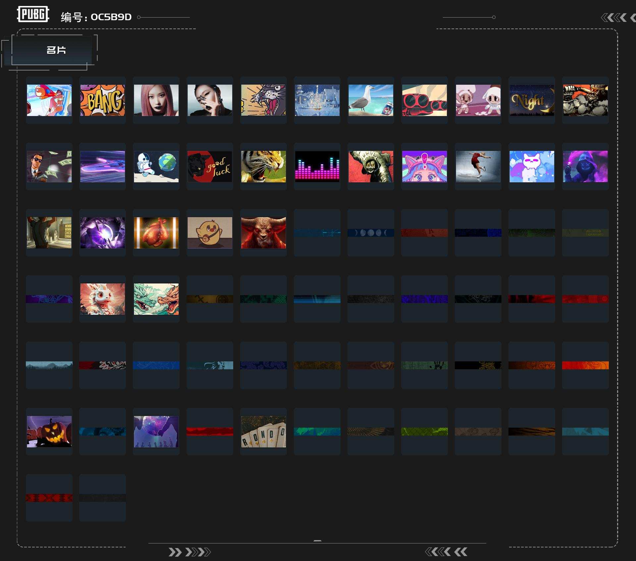This screenshot has width=636, height=561.
Task: Pick the astronaut and Earth nameplate
Action: 156,166
